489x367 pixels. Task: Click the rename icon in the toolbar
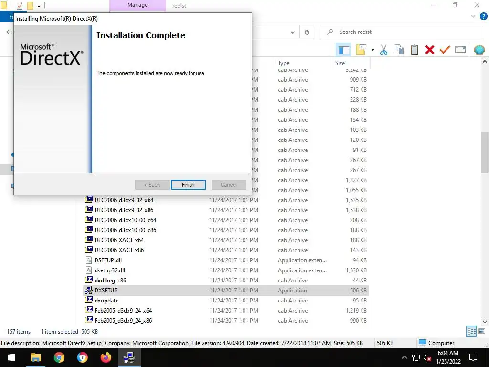pos(460,50)
